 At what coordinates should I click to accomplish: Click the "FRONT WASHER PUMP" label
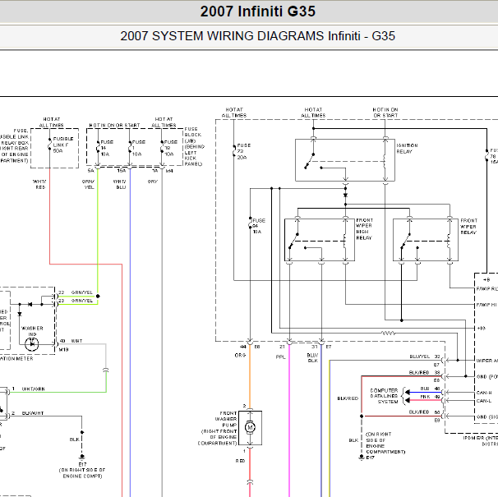click(x=226, y=419)
